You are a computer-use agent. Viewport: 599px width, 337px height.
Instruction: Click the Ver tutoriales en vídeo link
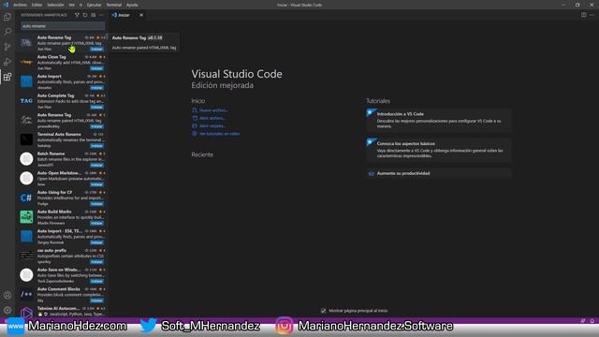point(219,134)
